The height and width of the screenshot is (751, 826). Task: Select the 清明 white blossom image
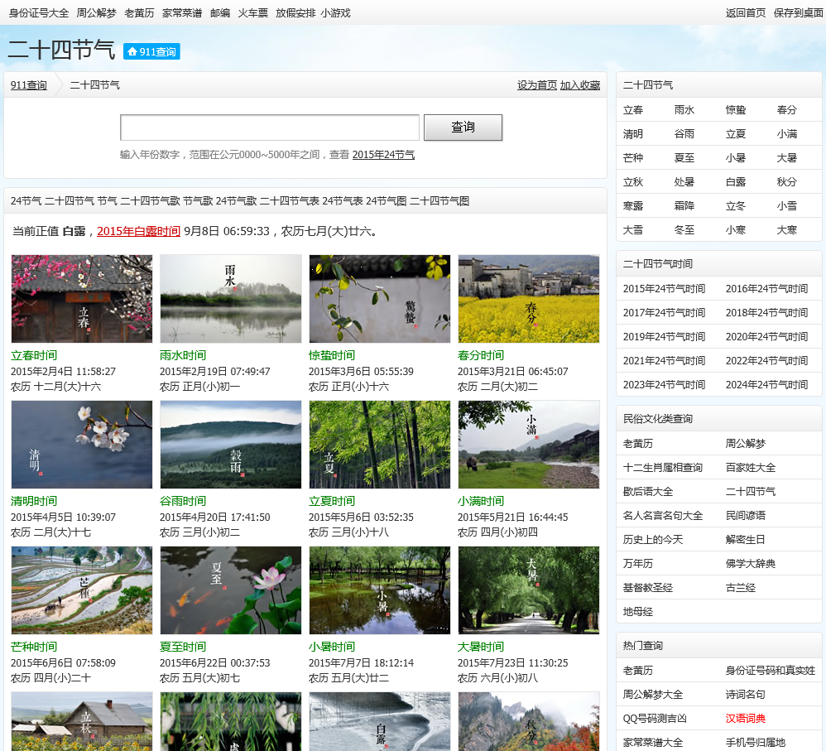pos(82,445)
